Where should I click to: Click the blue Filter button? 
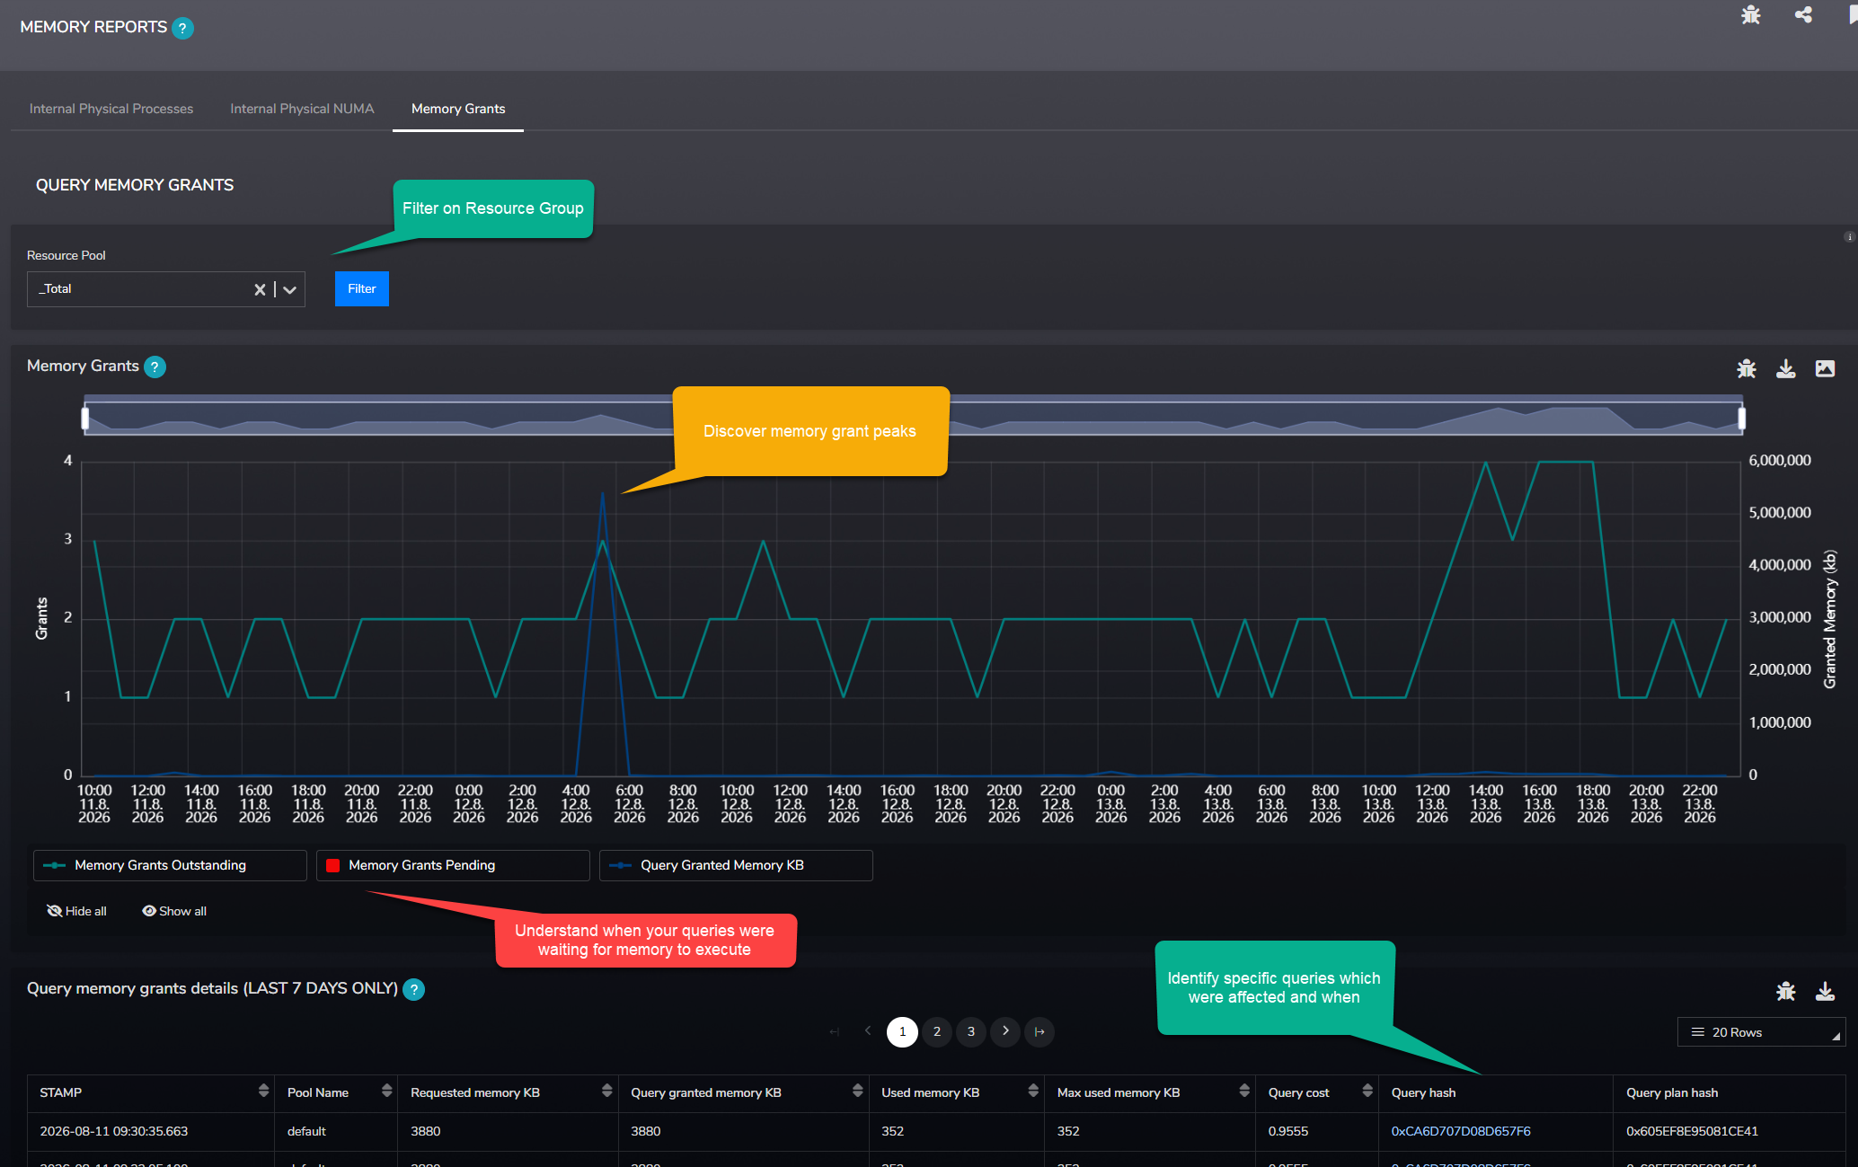pyautogui.click(x=362, y=288)
